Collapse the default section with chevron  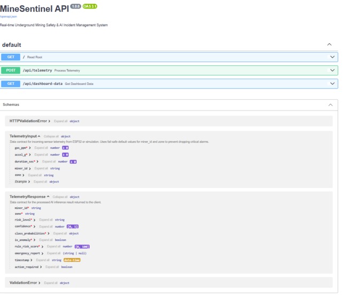[x=329, y=44]
